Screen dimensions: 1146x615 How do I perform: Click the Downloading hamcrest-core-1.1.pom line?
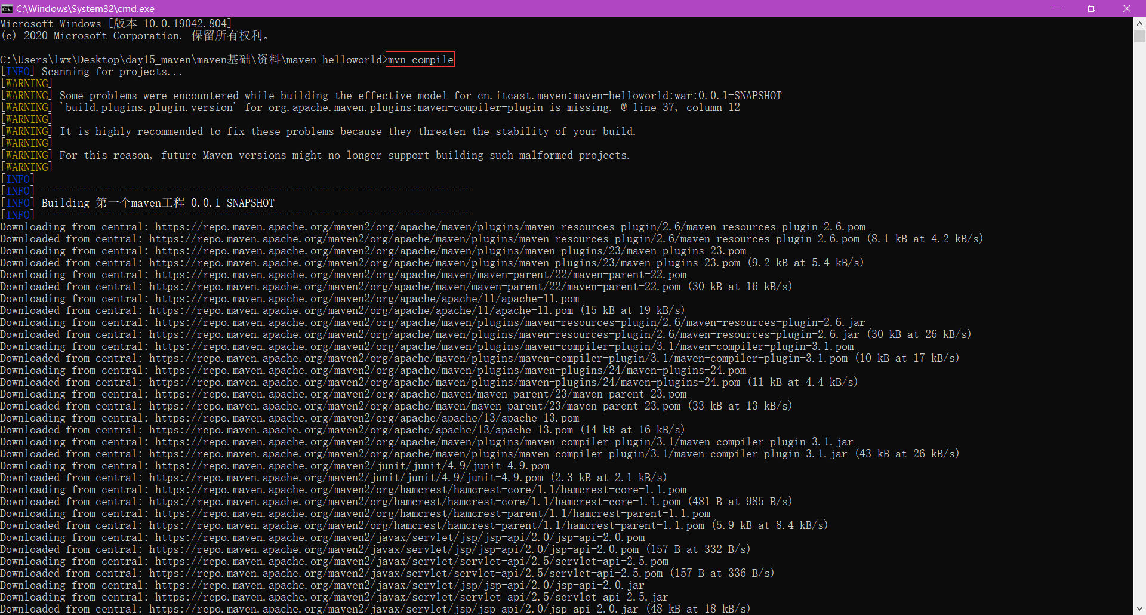(x=343, y=490)
